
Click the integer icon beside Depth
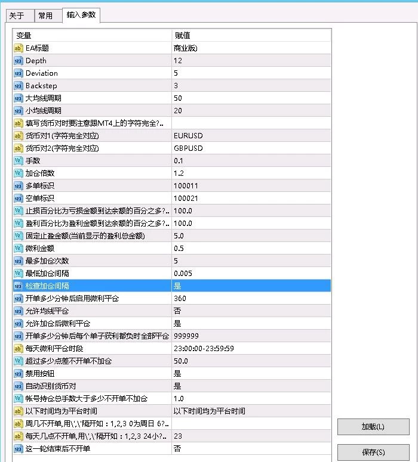pyautogui.click(x=18, y=61)
